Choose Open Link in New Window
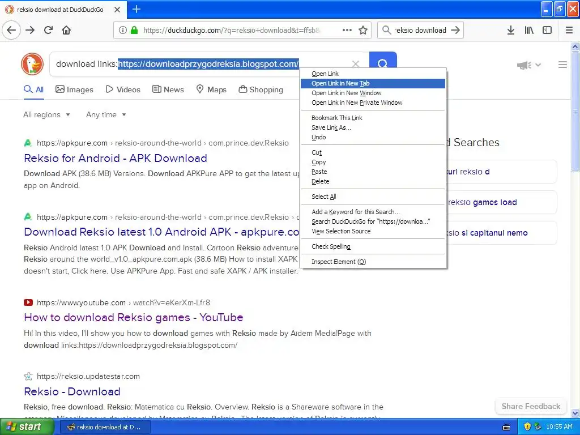 coord(373,93)
